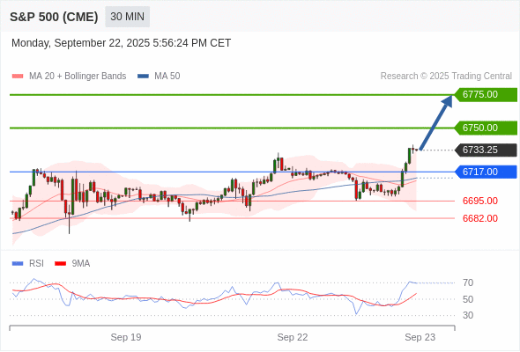The height and width of the screenshot is (352, 520).
Task: Click the S&P 500 (CME) title
Action: click(54, 17)
